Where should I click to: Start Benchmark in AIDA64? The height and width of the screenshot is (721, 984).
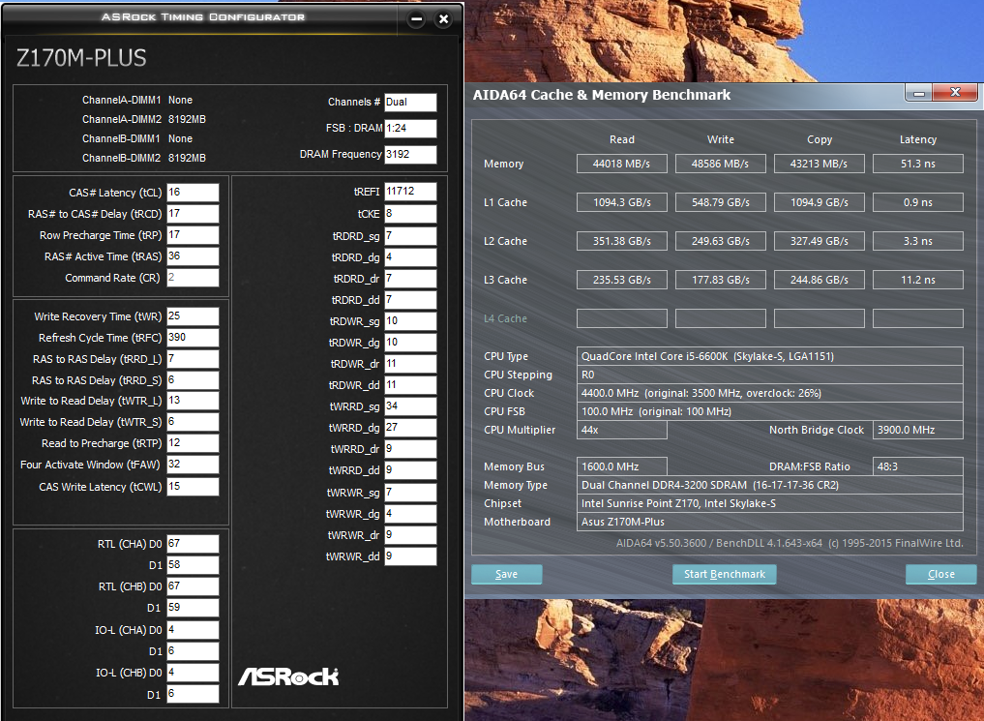point(724,574)
